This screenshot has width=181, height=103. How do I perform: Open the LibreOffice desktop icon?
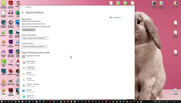tap(4, 14)
